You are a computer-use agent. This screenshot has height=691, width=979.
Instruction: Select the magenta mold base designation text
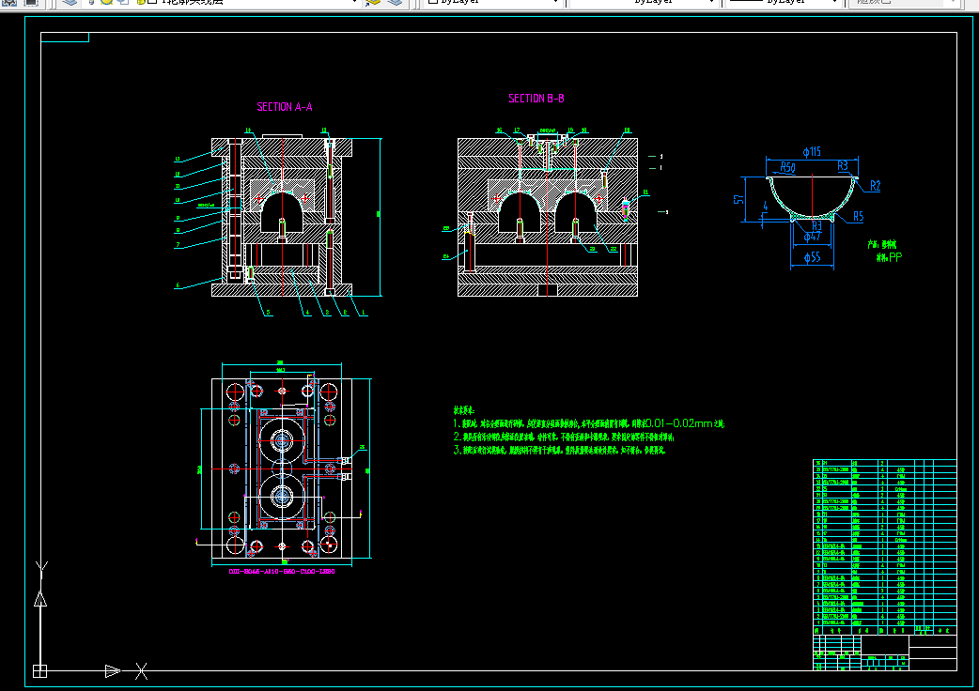pyautogui.click(x=282, y=571)
